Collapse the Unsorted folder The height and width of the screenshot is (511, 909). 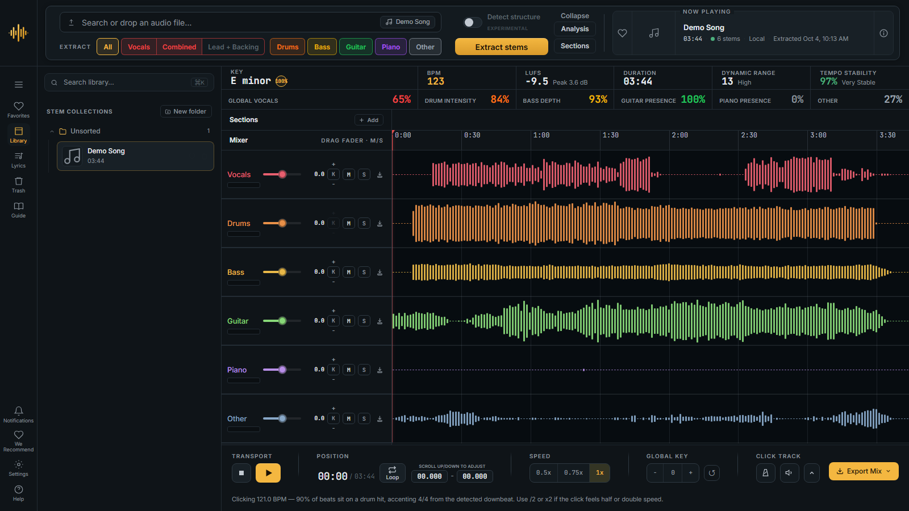(x=52, y=131)
